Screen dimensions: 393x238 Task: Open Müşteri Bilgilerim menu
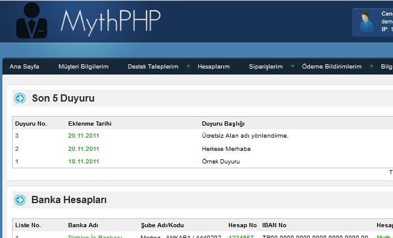tap(83, 67)
